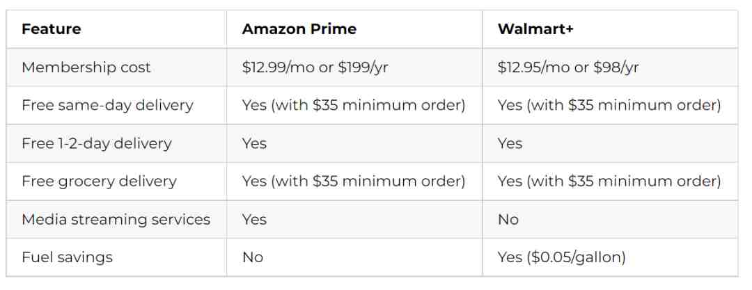Click Walmart+ same-day delivery cell
This screenshot has width=752, height=290.
click(x=609, y=105)
